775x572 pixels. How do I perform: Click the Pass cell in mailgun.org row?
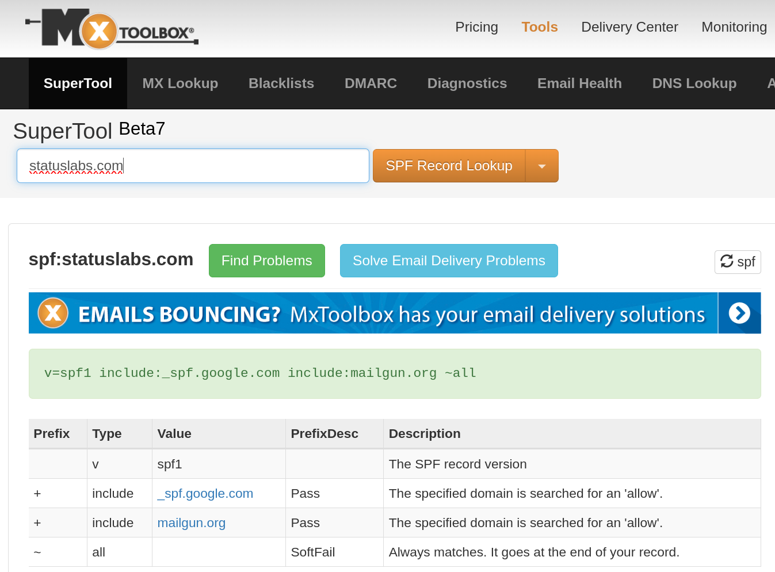[x=334, y=523]
